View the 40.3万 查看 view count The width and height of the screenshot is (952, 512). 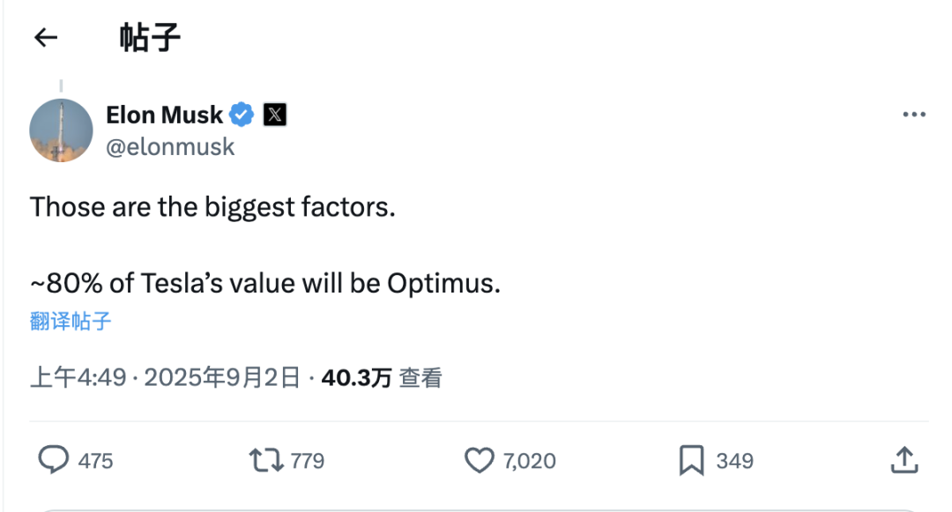tap(382, 377)
